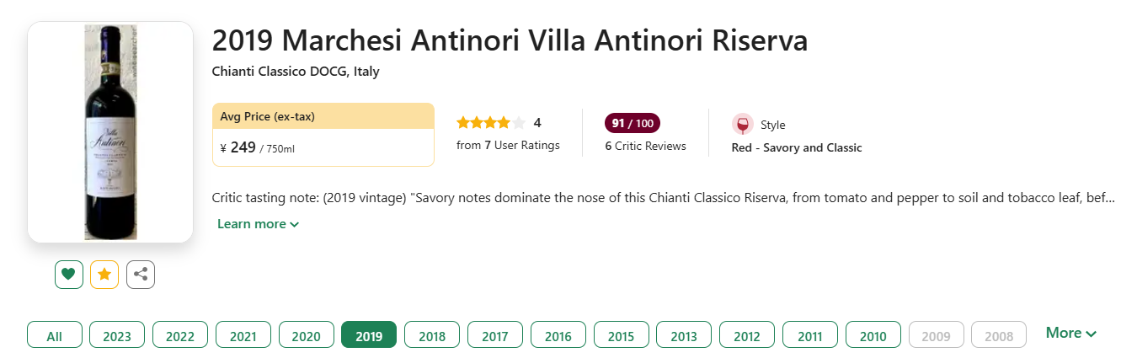Choose the 2010 vintage
1121x358 pixels.
873,336
